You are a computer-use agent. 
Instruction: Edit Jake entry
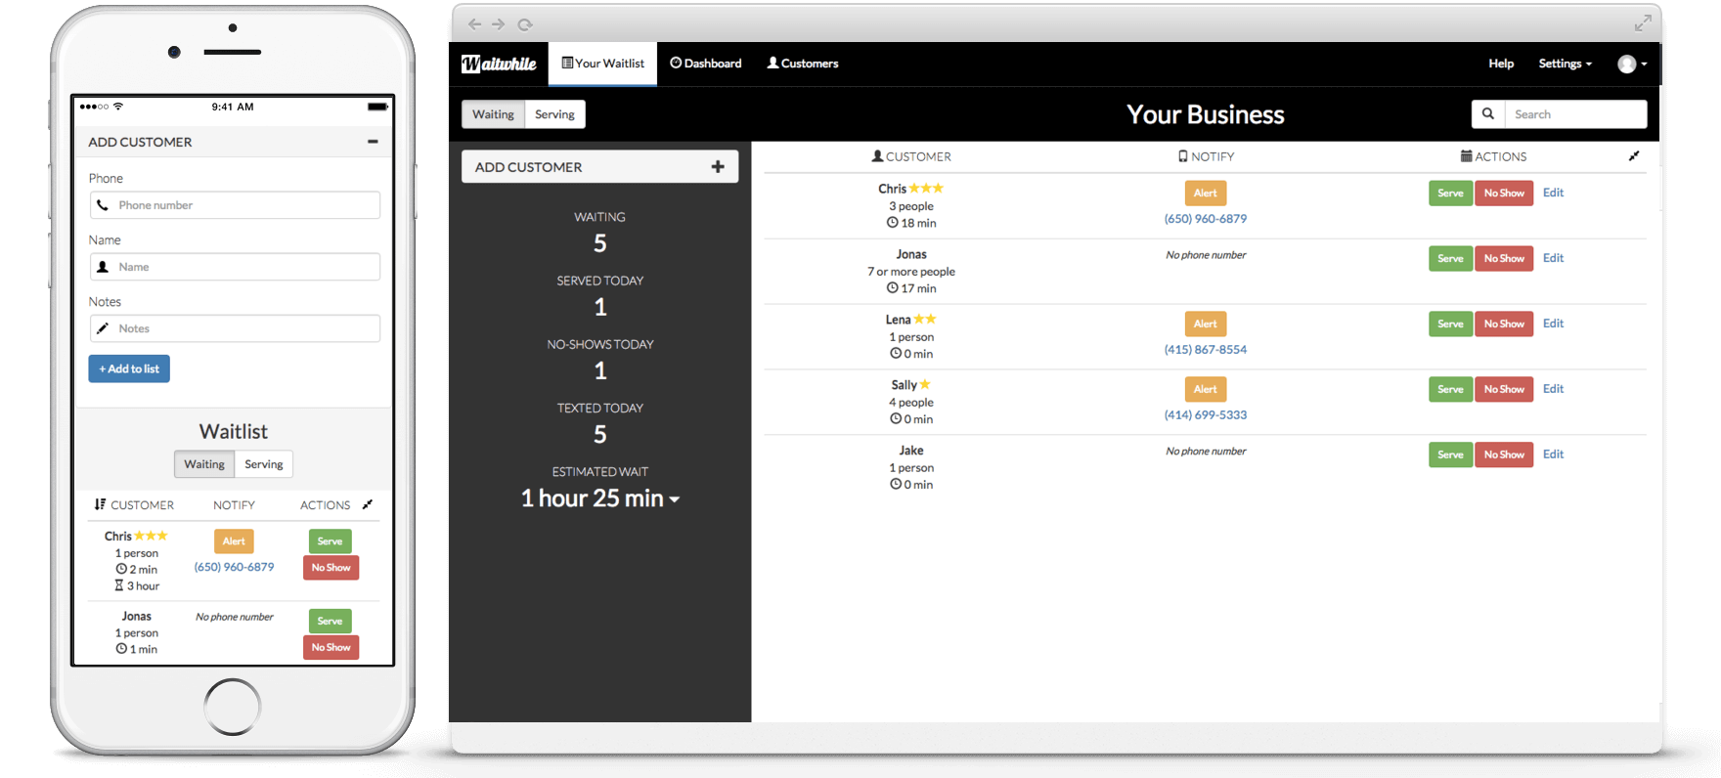(x=1553, y=454)
